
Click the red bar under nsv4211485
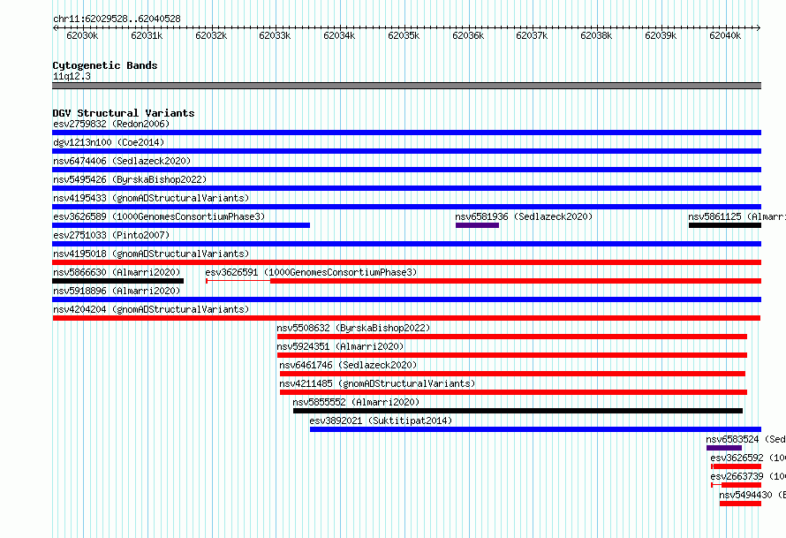click(x=513, y=392)
